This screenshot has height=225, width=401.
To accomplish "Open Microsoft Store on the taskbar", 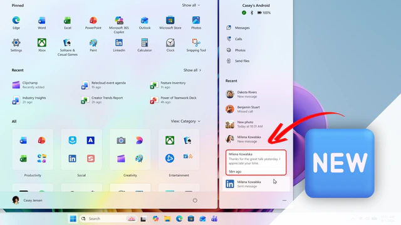I will 190,219.
